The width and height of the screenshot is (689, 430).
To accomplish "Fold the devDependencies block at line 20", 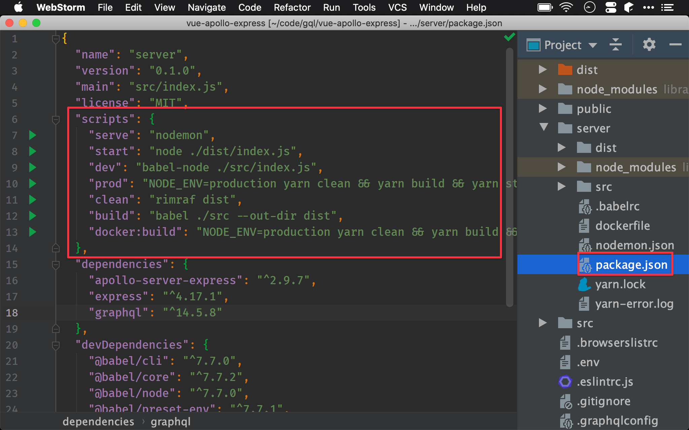I will click(x=56, y=345).
